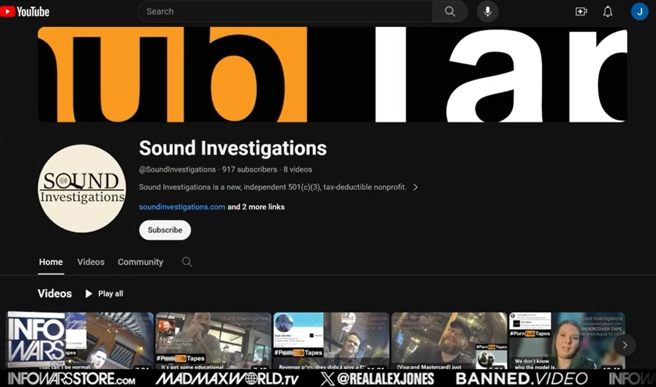Open the 'Visa and Mastercard' video thumbnail
Screen dimensions: 656x387
coord(449,341)
